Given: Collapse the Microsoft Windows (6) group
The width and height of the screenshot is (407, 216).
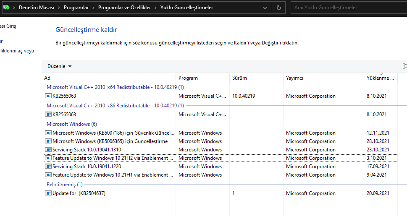Looking at the screenshot, I should [x=72, y=124].
